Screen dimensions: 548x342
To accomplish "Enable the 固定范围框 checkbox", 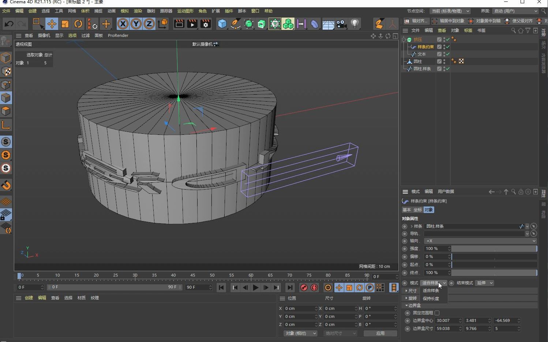I will pyautogui.click(x=438, y=313).
